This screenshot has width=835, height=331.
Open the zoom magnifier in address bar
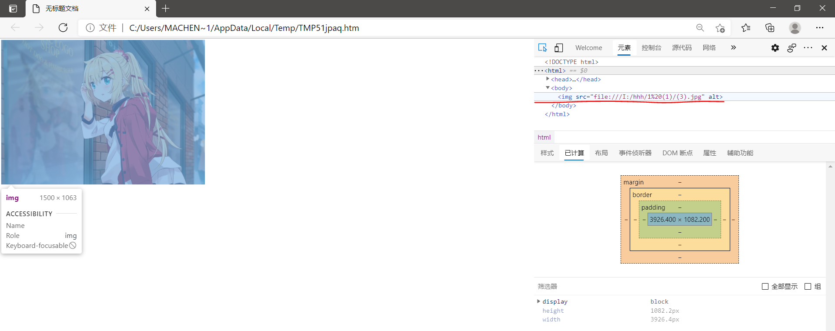pyautogui.click(x=700, y=28)
